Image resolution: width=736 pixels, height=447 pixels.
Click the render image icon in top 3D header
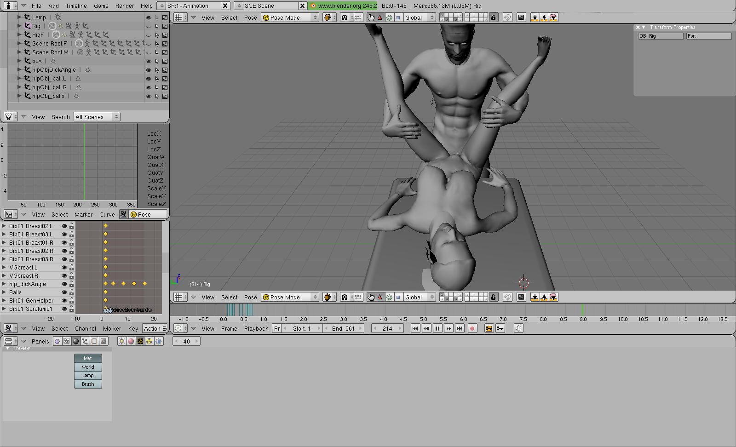[521, 17]
